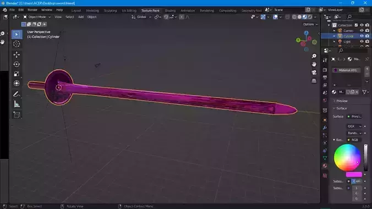Add a new material slot with plus
Viewport: 372px width, 209px height.
click(x=367, y=69)
